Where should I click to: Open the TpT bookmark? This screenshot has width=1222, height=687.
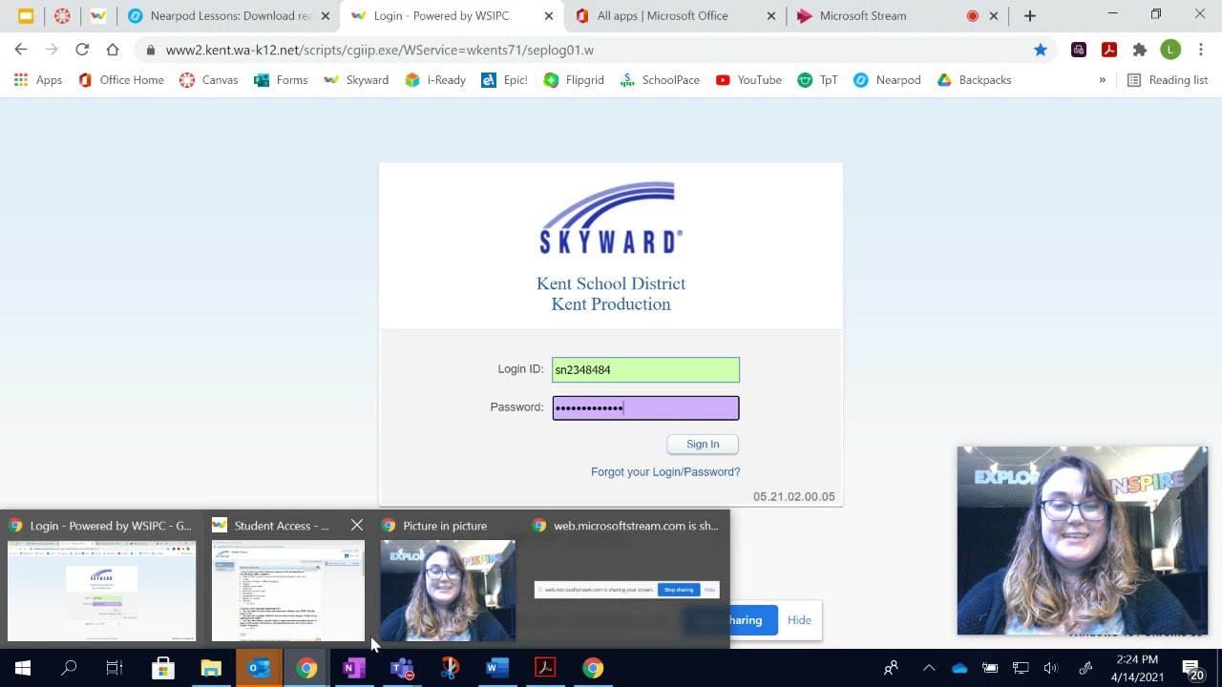pos(818,80)
